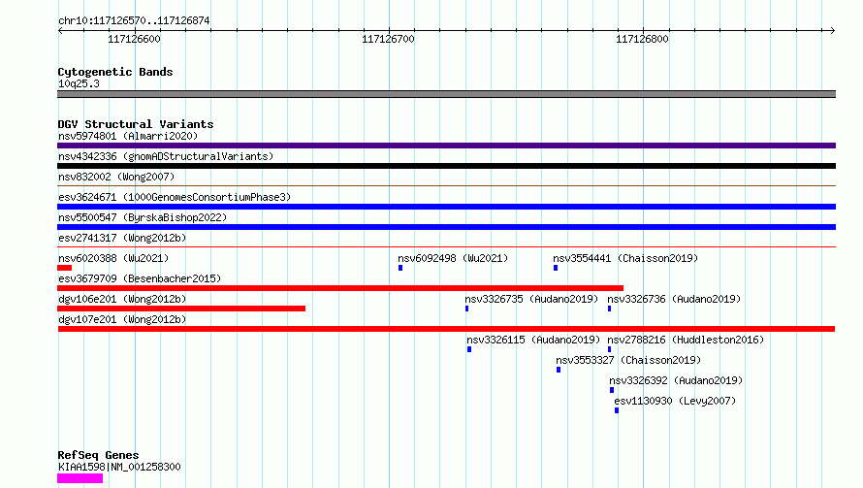Click the 10q25.3 band label
This screenshot has width=863, height=488.
[x=79, y=83]
